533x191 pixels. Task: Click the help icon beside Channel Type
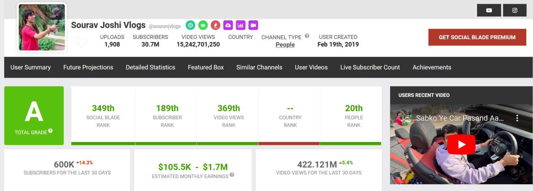coord(307,36)
